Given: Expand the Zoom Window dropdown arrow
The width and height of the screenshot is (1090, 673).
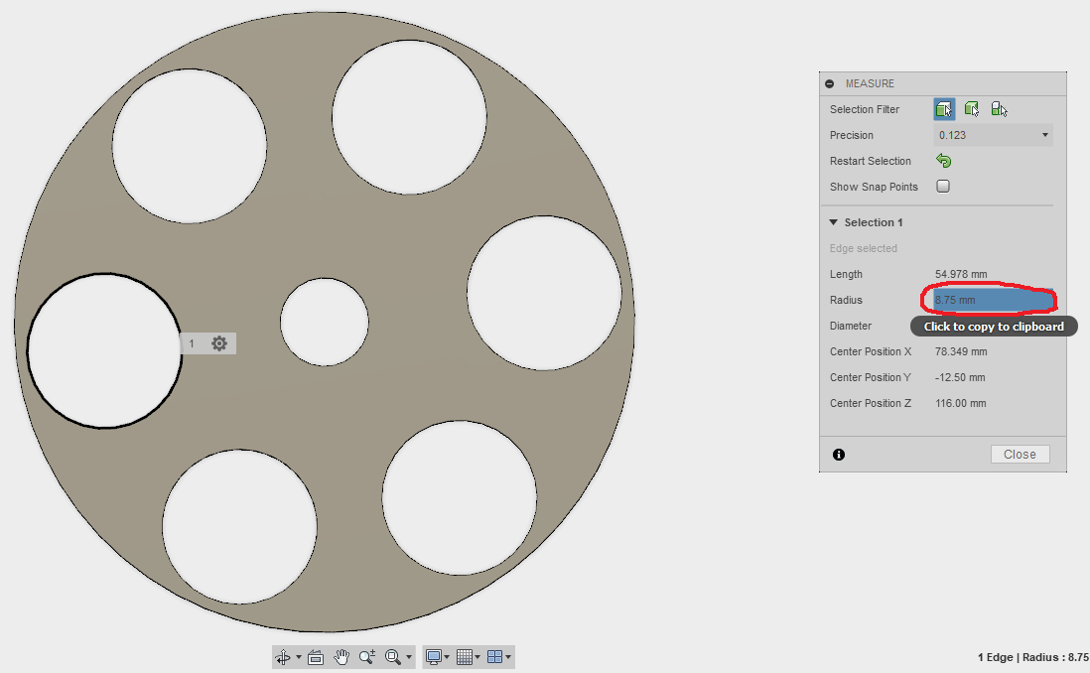Looking at the screenshot, I should point(409,657).
